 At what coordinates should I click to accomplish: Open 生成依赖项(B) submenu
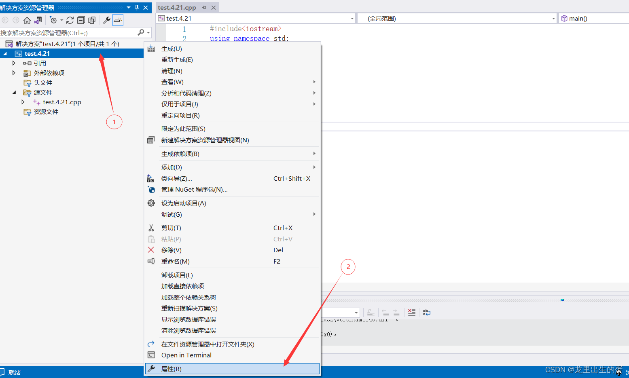click(x=233, y=154)
